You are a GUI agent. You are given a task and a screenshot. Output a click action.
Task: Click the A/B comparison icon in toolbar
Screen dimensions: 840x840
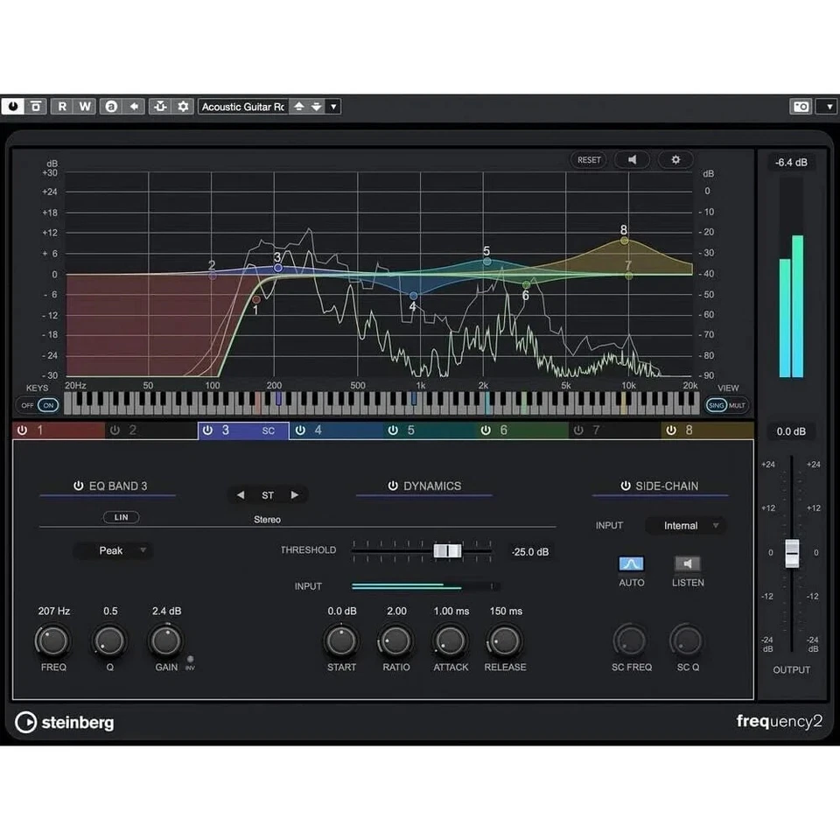110,106
